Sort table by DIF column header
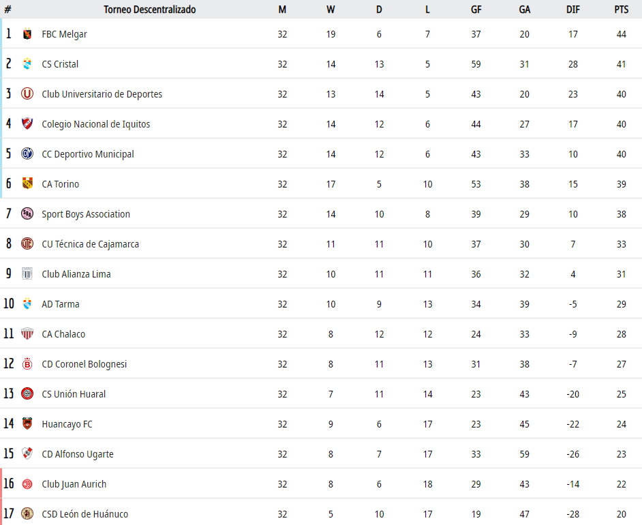Screen dimensions: 642x525 [x=572, y=10]
